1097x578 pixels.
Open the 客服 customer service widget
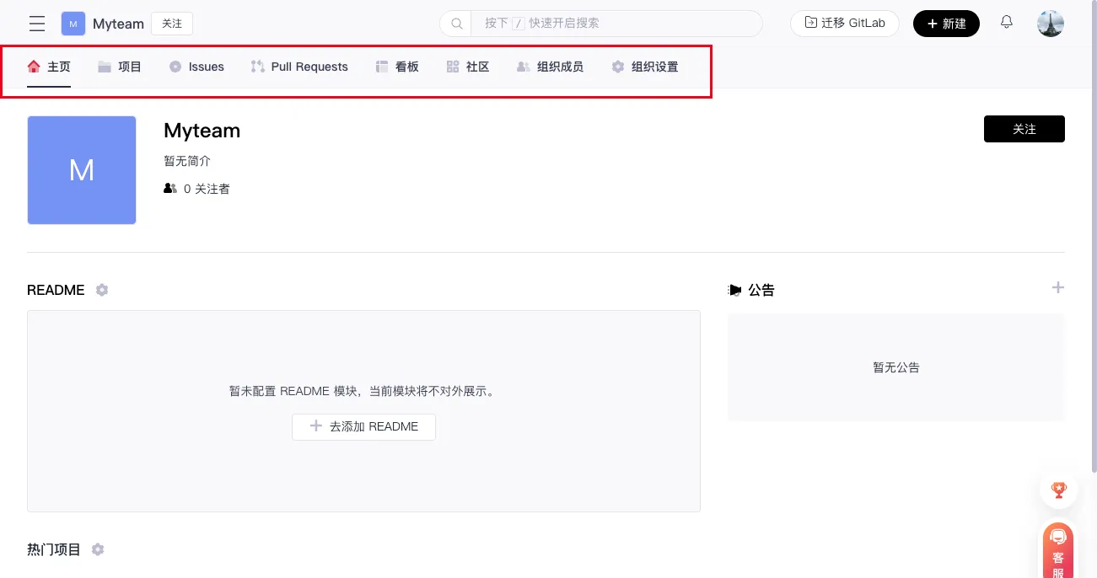(x=1058, y=552)
